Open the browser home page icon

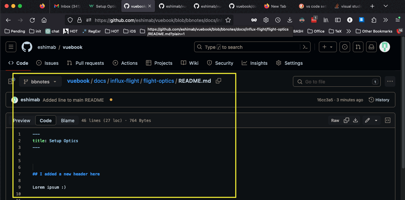point(44,20)
